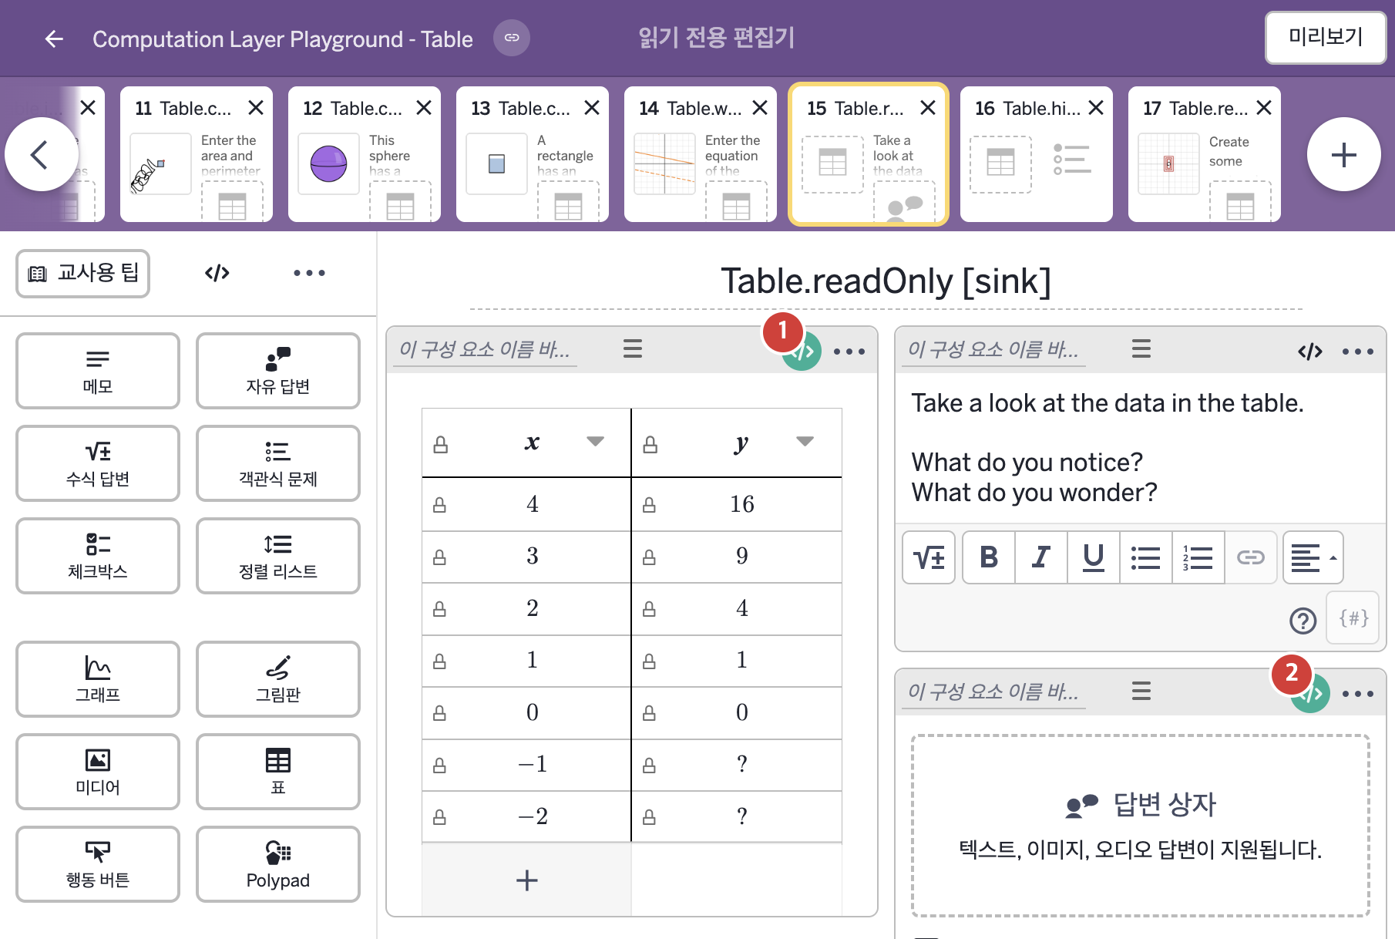Viewport: 1395px width, 939px height.
Task: Add a Polypad component
Action: [278, 864]
